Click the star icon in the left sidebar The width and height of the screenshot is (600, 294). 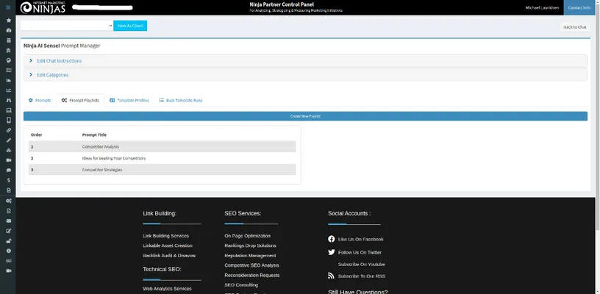[8, 21]
